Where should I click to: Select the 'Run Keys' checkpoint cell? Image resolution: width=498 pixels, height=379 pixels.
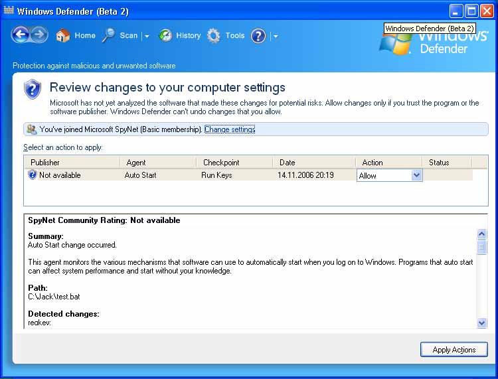(216, 175)
